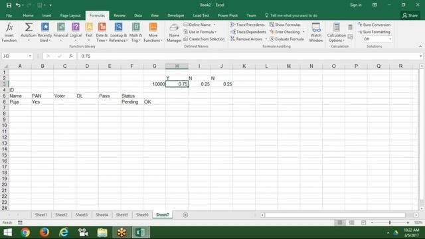Select column H header

(177, 66)
